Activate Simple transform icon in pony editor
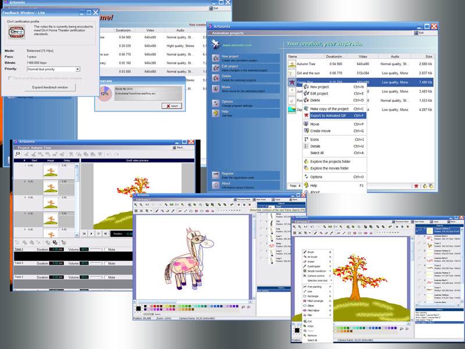Viewport: 465px width, 349px height. point(136,211)
